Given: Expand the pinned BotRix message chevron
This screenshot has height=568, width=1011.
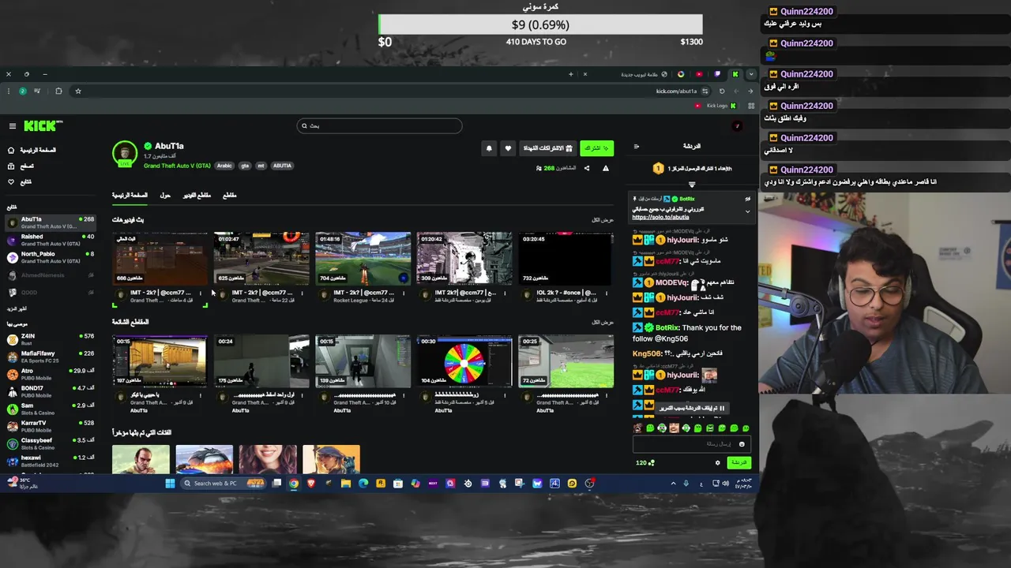Looking at the screenshot, I should point(747,211).
